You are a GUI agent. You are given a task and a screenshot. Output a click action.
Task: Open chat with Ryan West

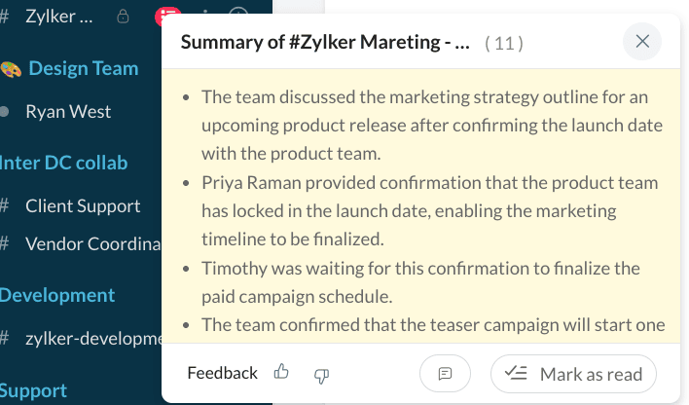coord(68,112)
